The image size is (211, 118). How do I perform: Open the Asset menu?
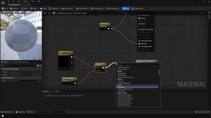[x=19, y=1]
